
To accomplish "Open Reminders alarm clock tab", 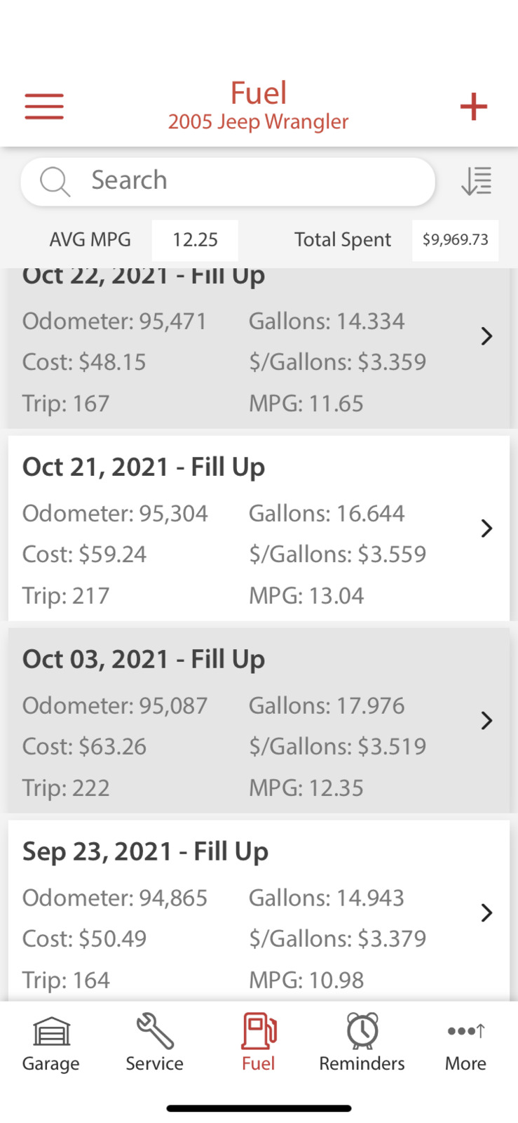I will 362,1044.
